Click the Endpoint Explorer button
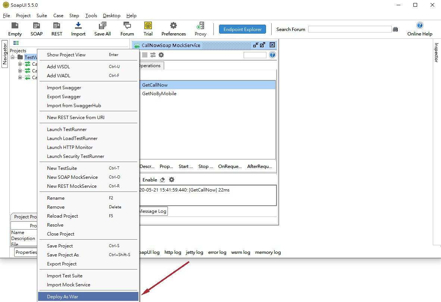 click(243, 29)
